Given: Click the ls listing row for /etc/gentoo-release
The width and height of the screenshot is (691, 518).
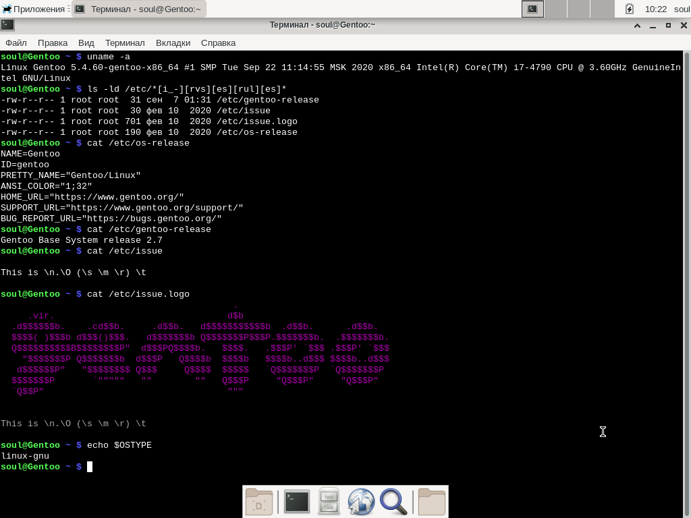Looking at the screenshot, I should click(x=159, y=100).
